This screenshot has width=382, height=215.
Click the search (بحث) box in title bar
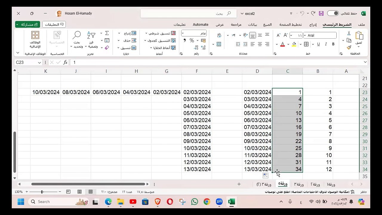coord(188,13)
